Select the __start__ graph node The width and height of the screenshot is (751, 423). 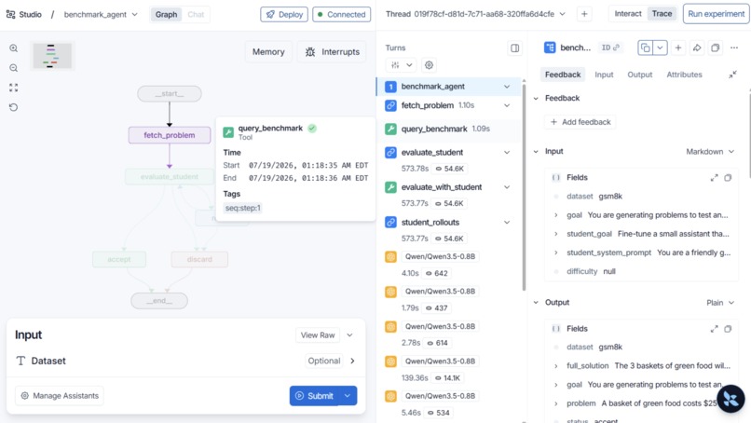pyautogui.click(x=169, y=94)
